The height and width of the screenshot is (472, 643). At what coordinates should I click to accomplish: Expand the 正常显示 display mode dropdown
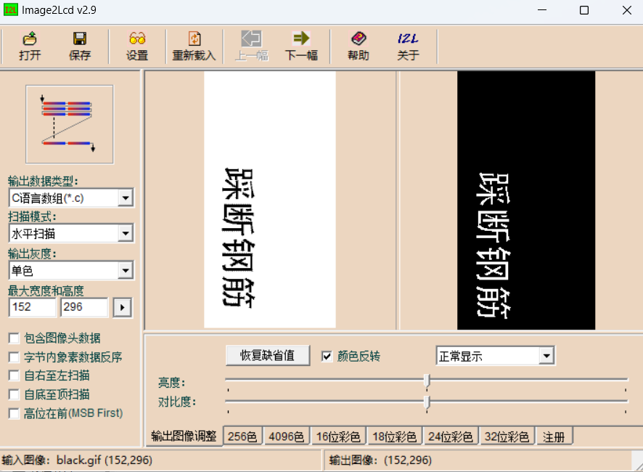click(546, 356)
